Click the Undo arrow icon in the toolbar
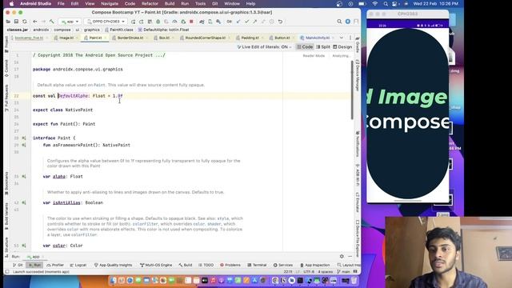512x288 pixels. click(x=280, y=22)
